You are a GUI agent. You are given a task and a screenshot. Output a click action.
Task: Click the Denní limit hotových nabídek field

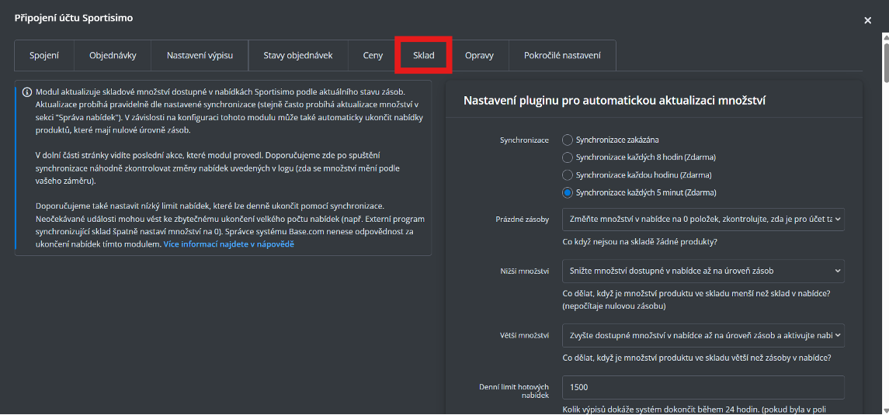pyautogui.click(x=703, y=387)
